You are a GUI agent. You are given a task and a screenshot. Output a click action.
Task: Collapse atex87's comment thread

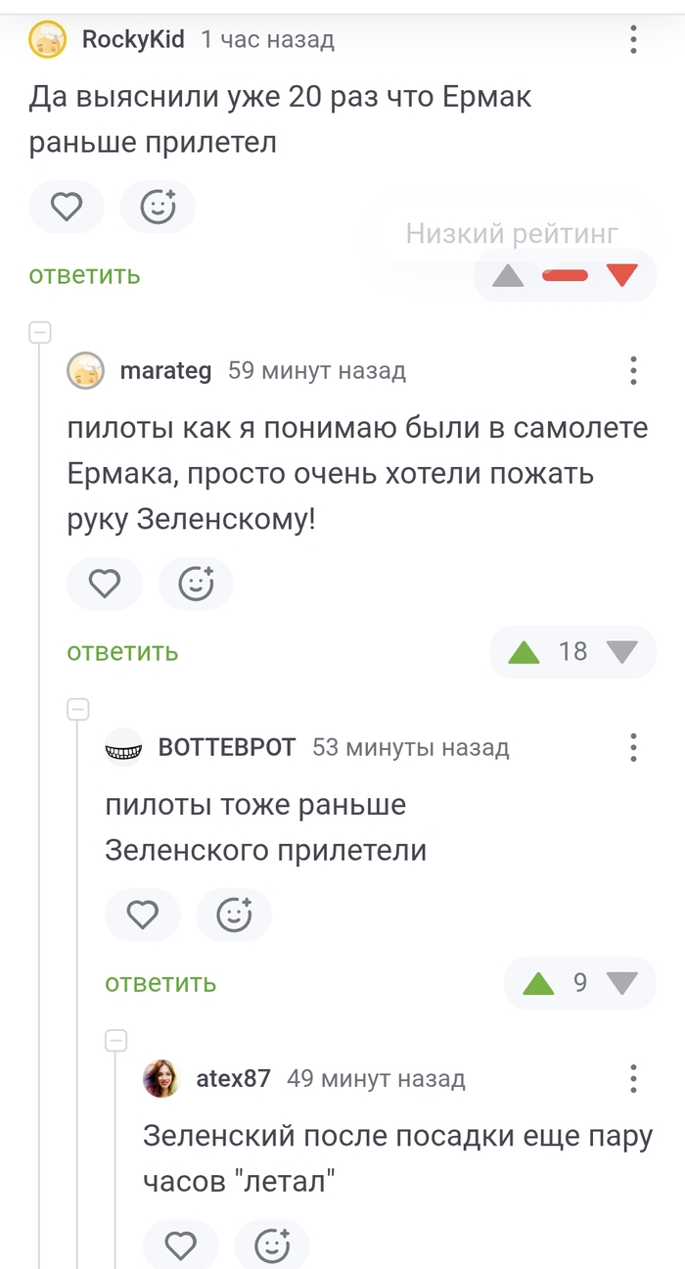(117, 1040)
